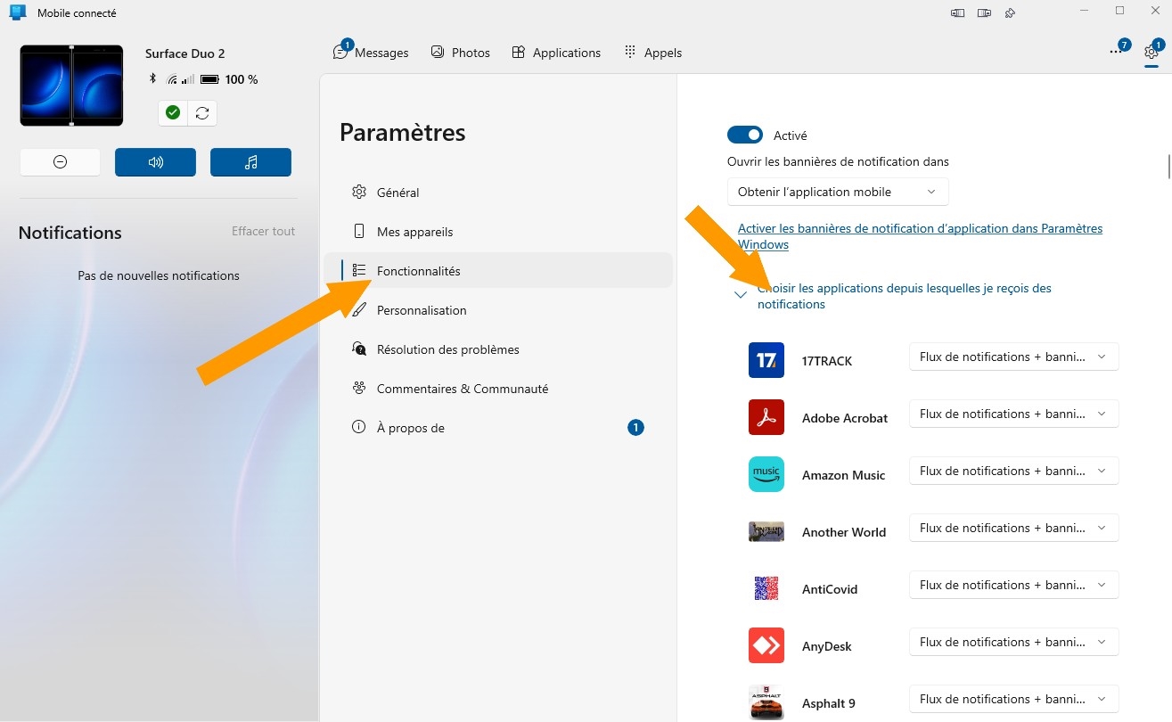Image resolution: width=1172 pixels, height=722 pixels.
Task: Open Commentaires & Communauté section
Action: (x=497, y=389)
